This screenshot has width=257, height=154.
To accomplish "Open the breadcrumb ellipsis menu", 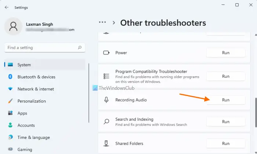I will 102,22.
